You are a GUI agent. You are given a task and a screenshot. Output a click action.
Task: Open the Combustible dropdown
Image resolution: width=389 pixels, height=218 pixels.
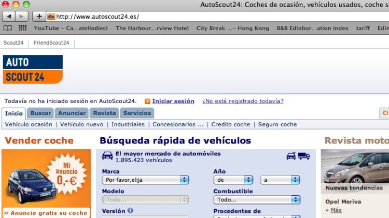(257, 200)
